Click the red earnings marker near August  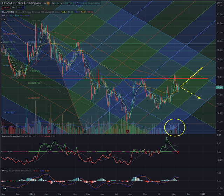point(127,131)
